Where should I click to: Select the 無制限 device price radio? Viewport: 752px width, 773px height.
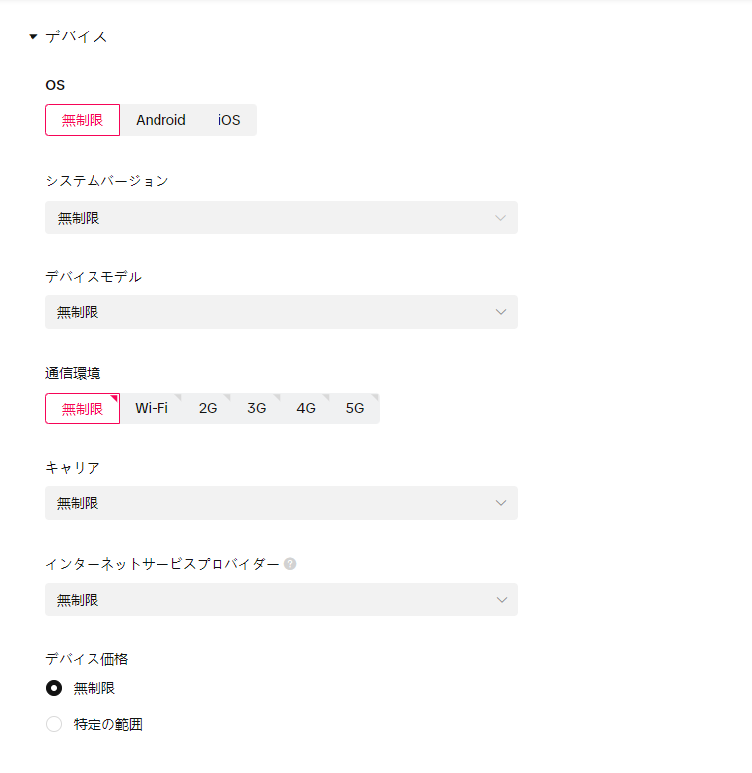tap(54, 688)
